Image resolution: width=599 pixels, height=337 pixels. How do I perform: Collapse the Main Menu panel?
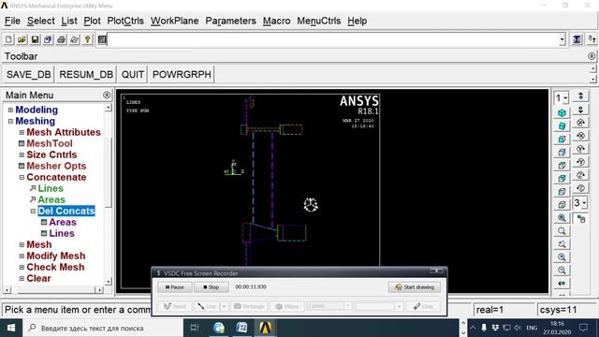[107, 95]
